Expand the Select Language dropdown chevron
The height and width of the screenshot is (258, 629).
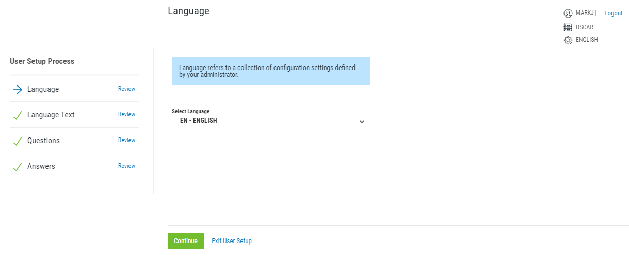coord(362,122)
